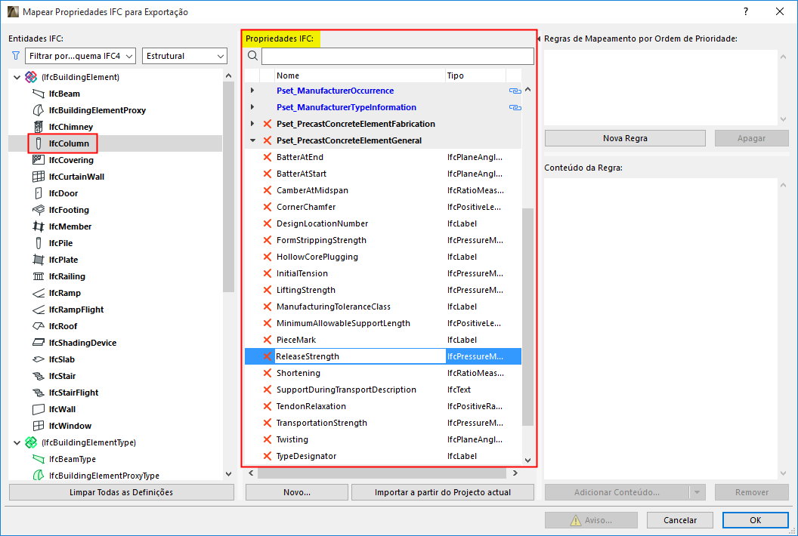Click the filter funnel icon
798x536 pixels.
16,56
